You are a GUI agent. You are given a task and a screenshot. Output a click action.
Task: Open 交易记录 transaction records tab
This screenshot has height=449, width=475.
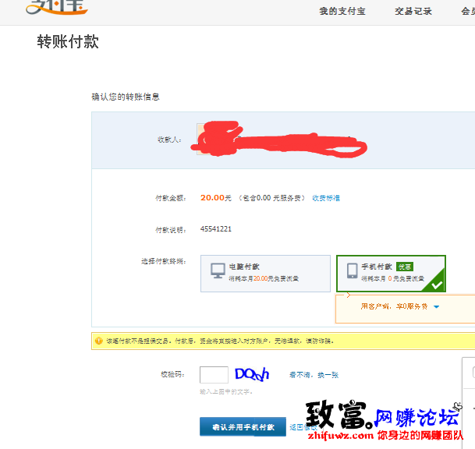(x=413, y=11)
